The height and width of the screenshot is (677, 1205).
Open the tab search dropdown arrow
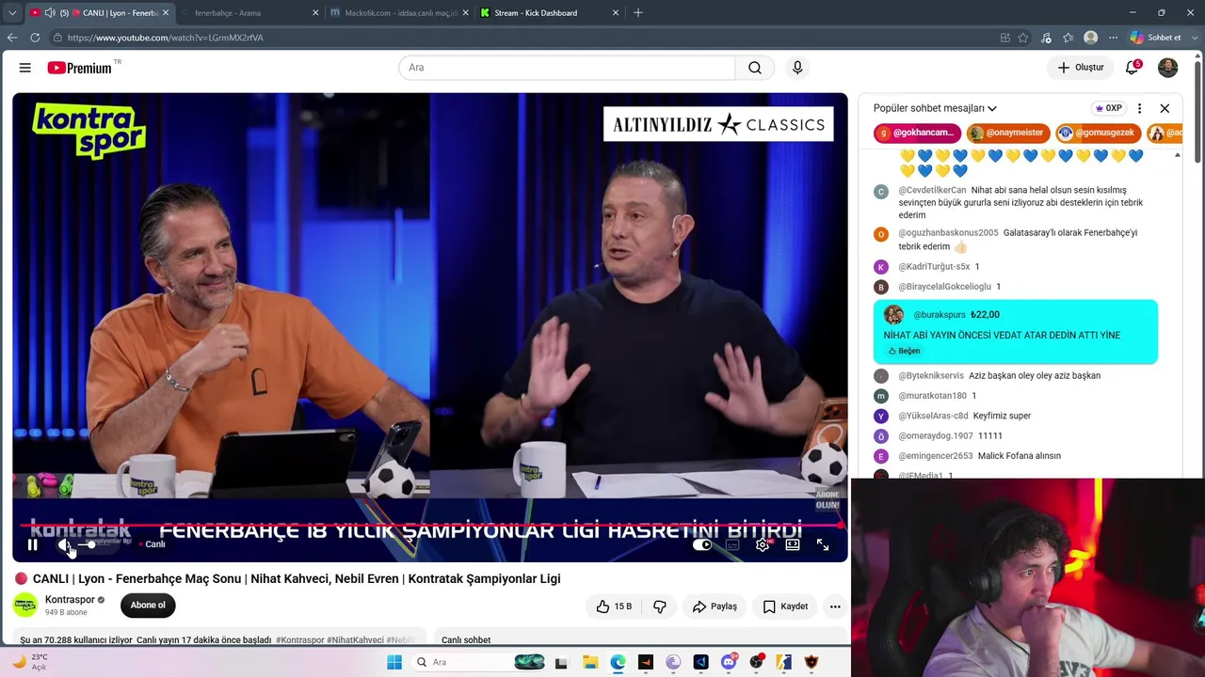12,13
